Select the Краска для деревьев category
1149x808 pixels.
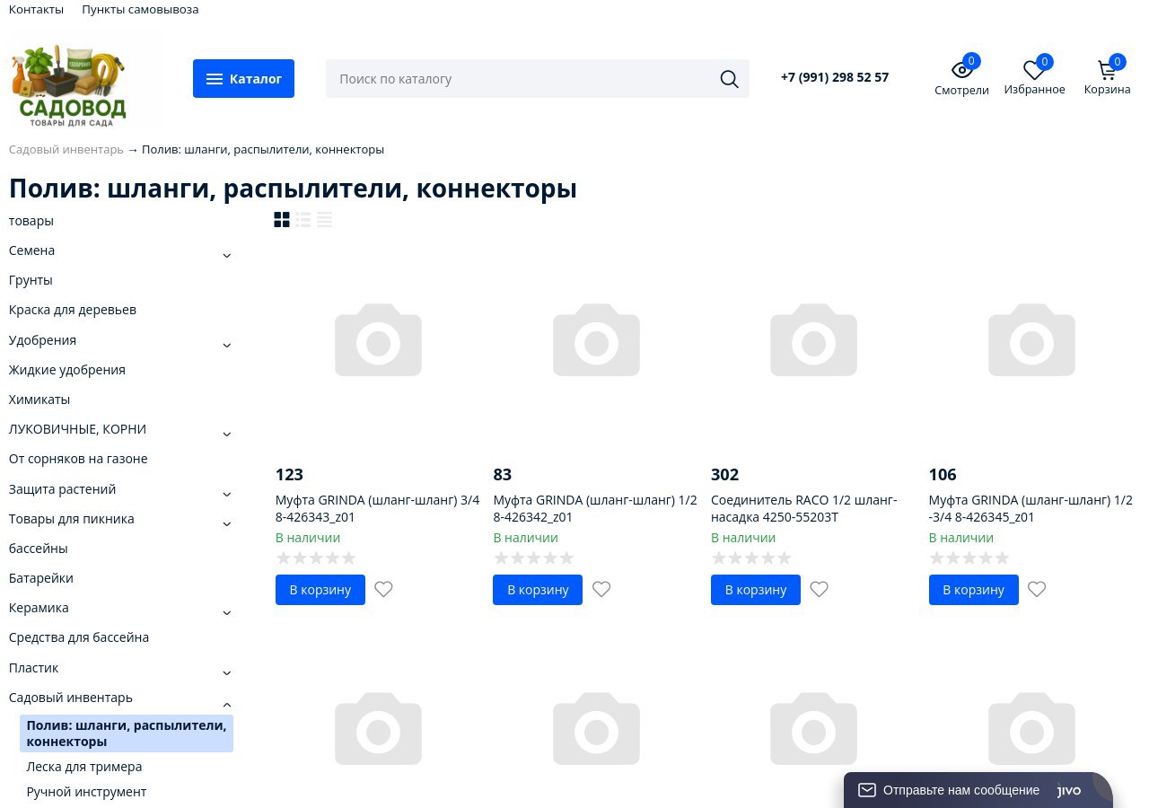coord(73,310)
